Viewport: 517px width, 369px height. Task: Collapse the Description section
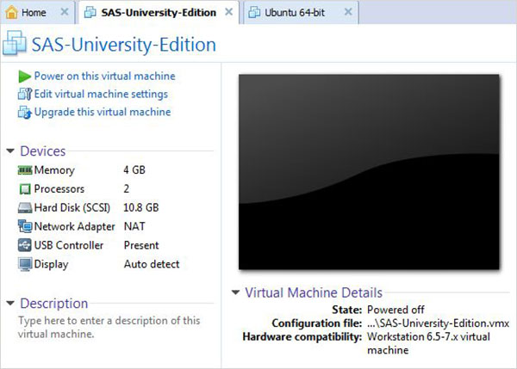(10, 303)
